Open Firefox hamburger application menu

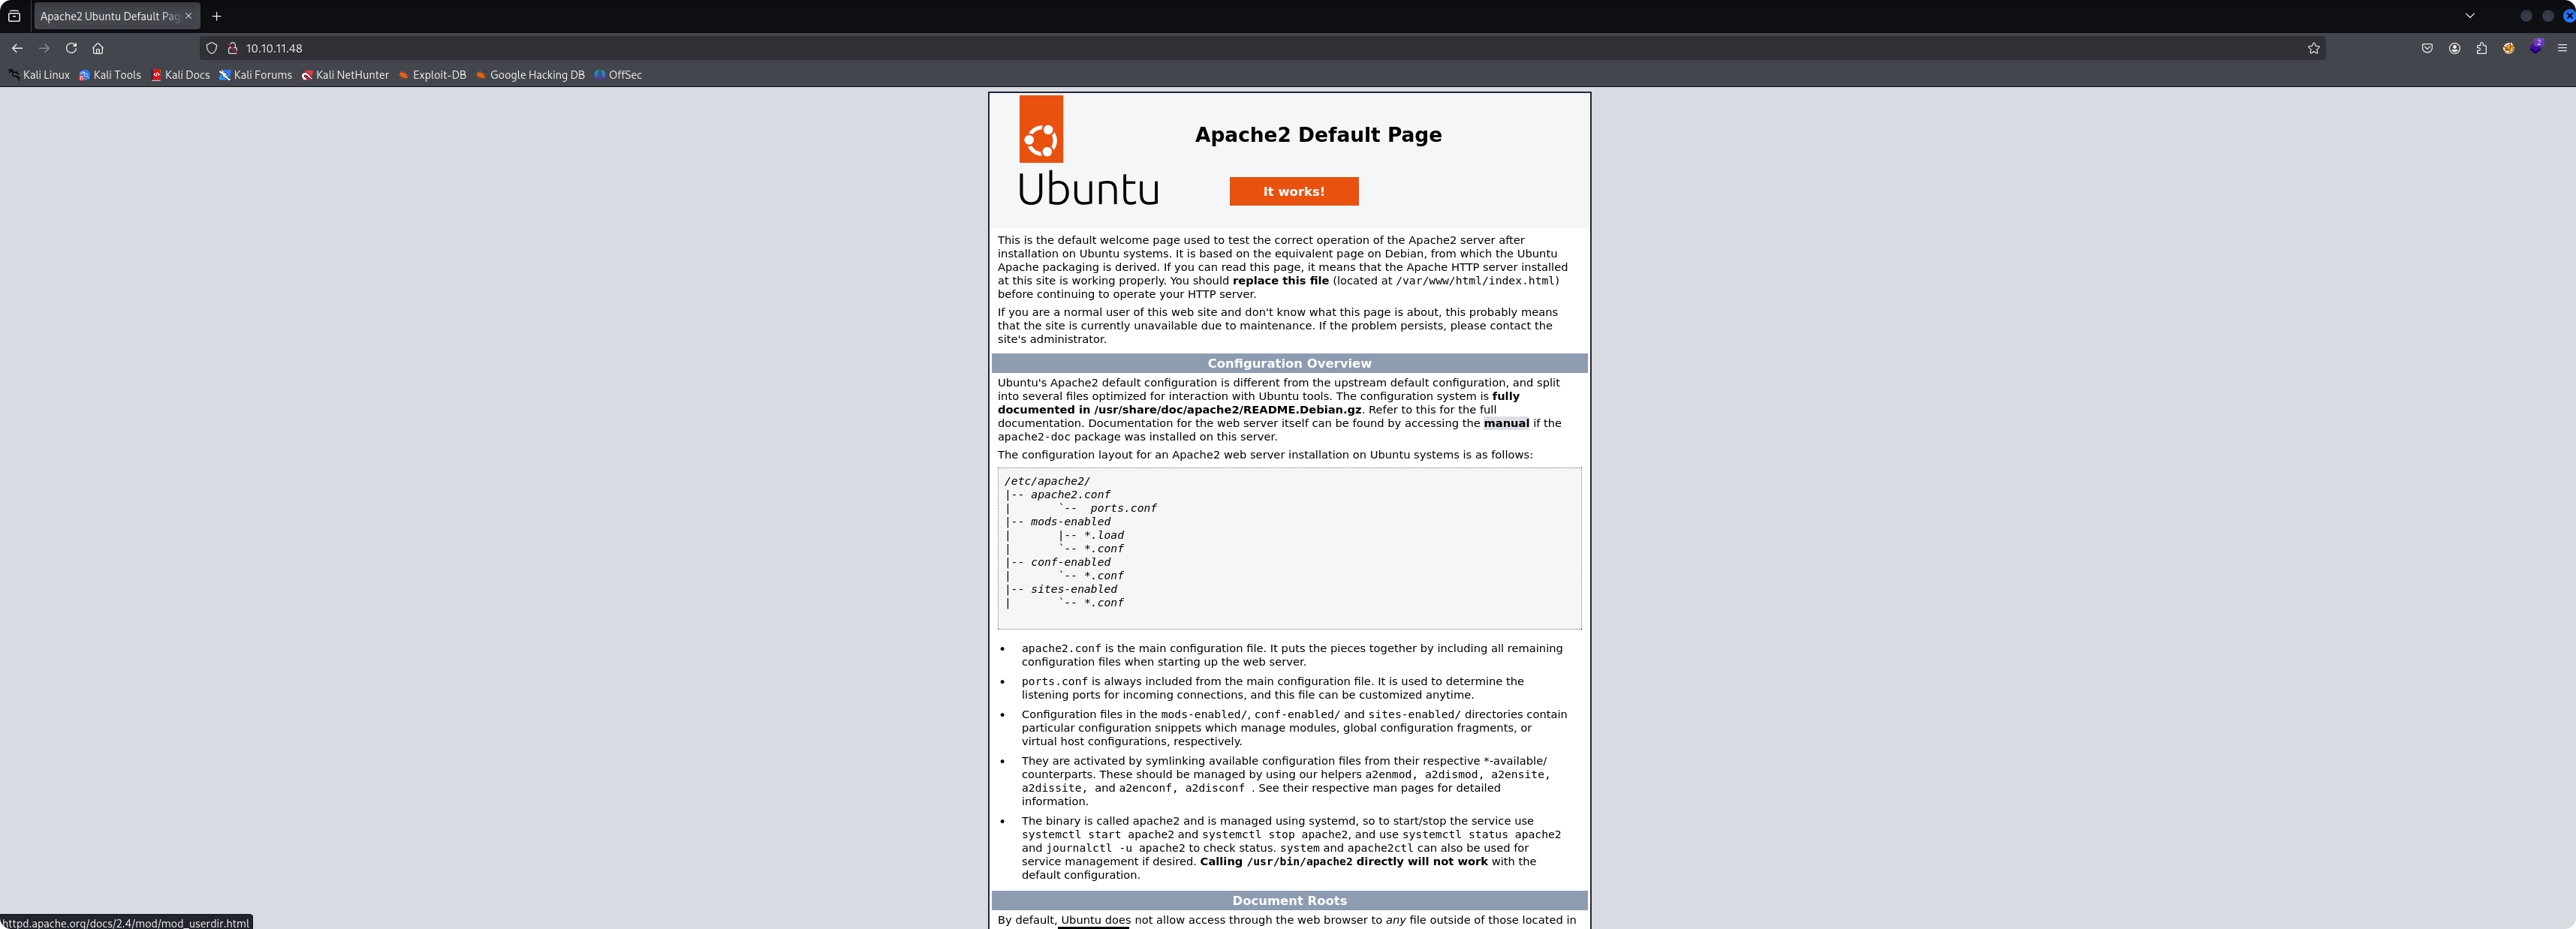(x=2562, y=48)
